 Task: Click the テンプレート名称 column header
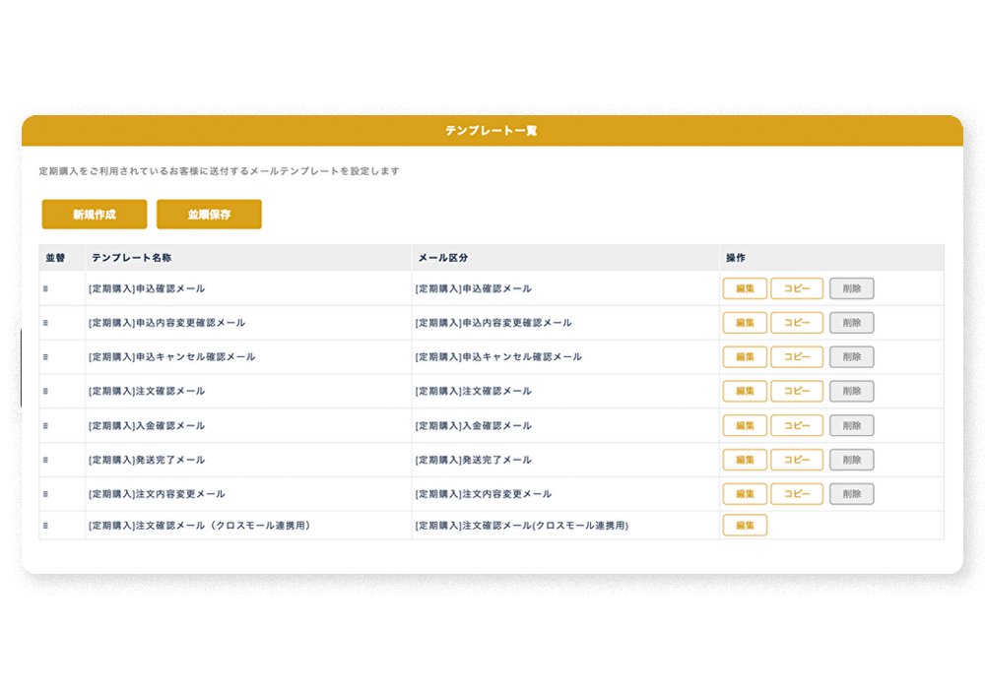coord(132,258)
